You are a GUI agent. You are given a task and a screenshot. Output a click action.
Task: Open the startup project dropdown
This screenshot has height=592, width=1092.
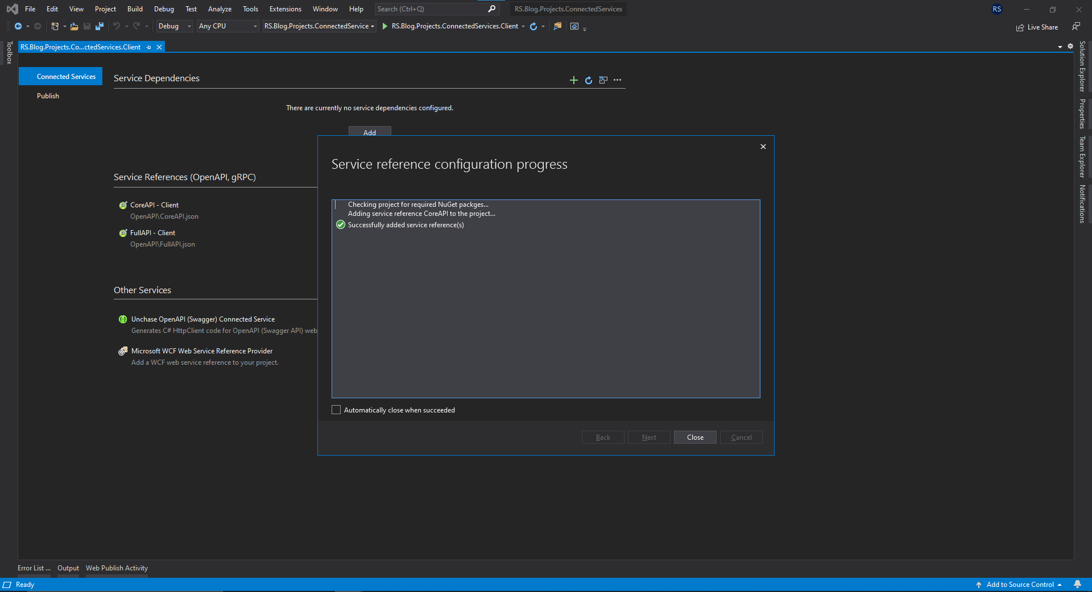pyautogui.click(x=319, y=26)
